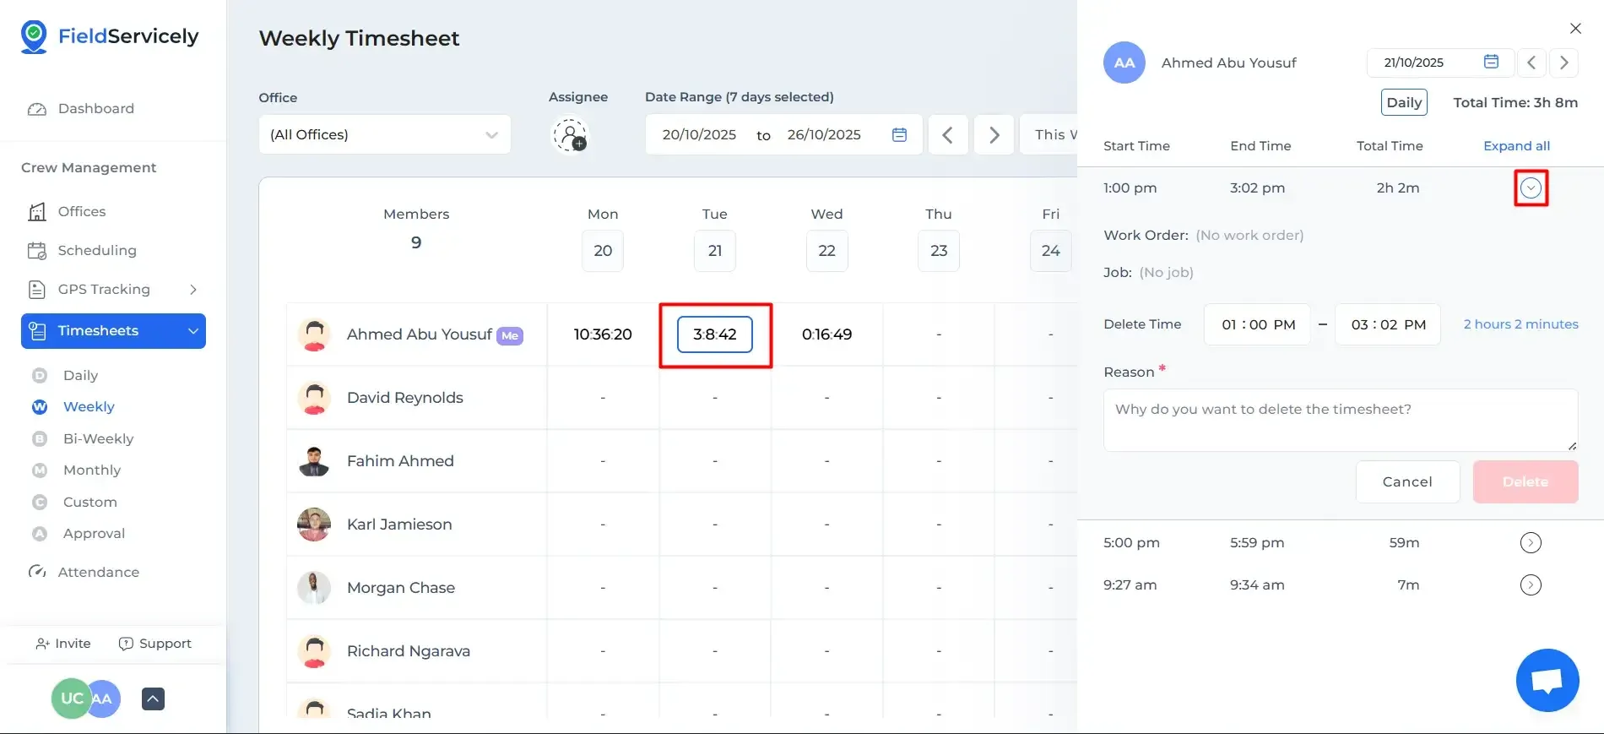Click the Dashboard sidebar icon
The image size is (1604, 734).
point(37,109)
